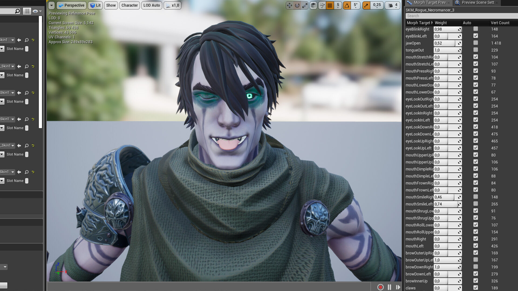
Task: Open the viewport options arrow menu
Action: pos(51,5)
